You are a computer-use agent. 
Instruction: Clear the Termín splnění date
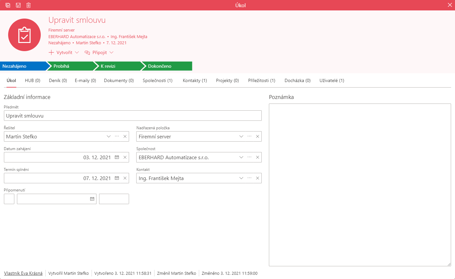(x=125, y=178)
